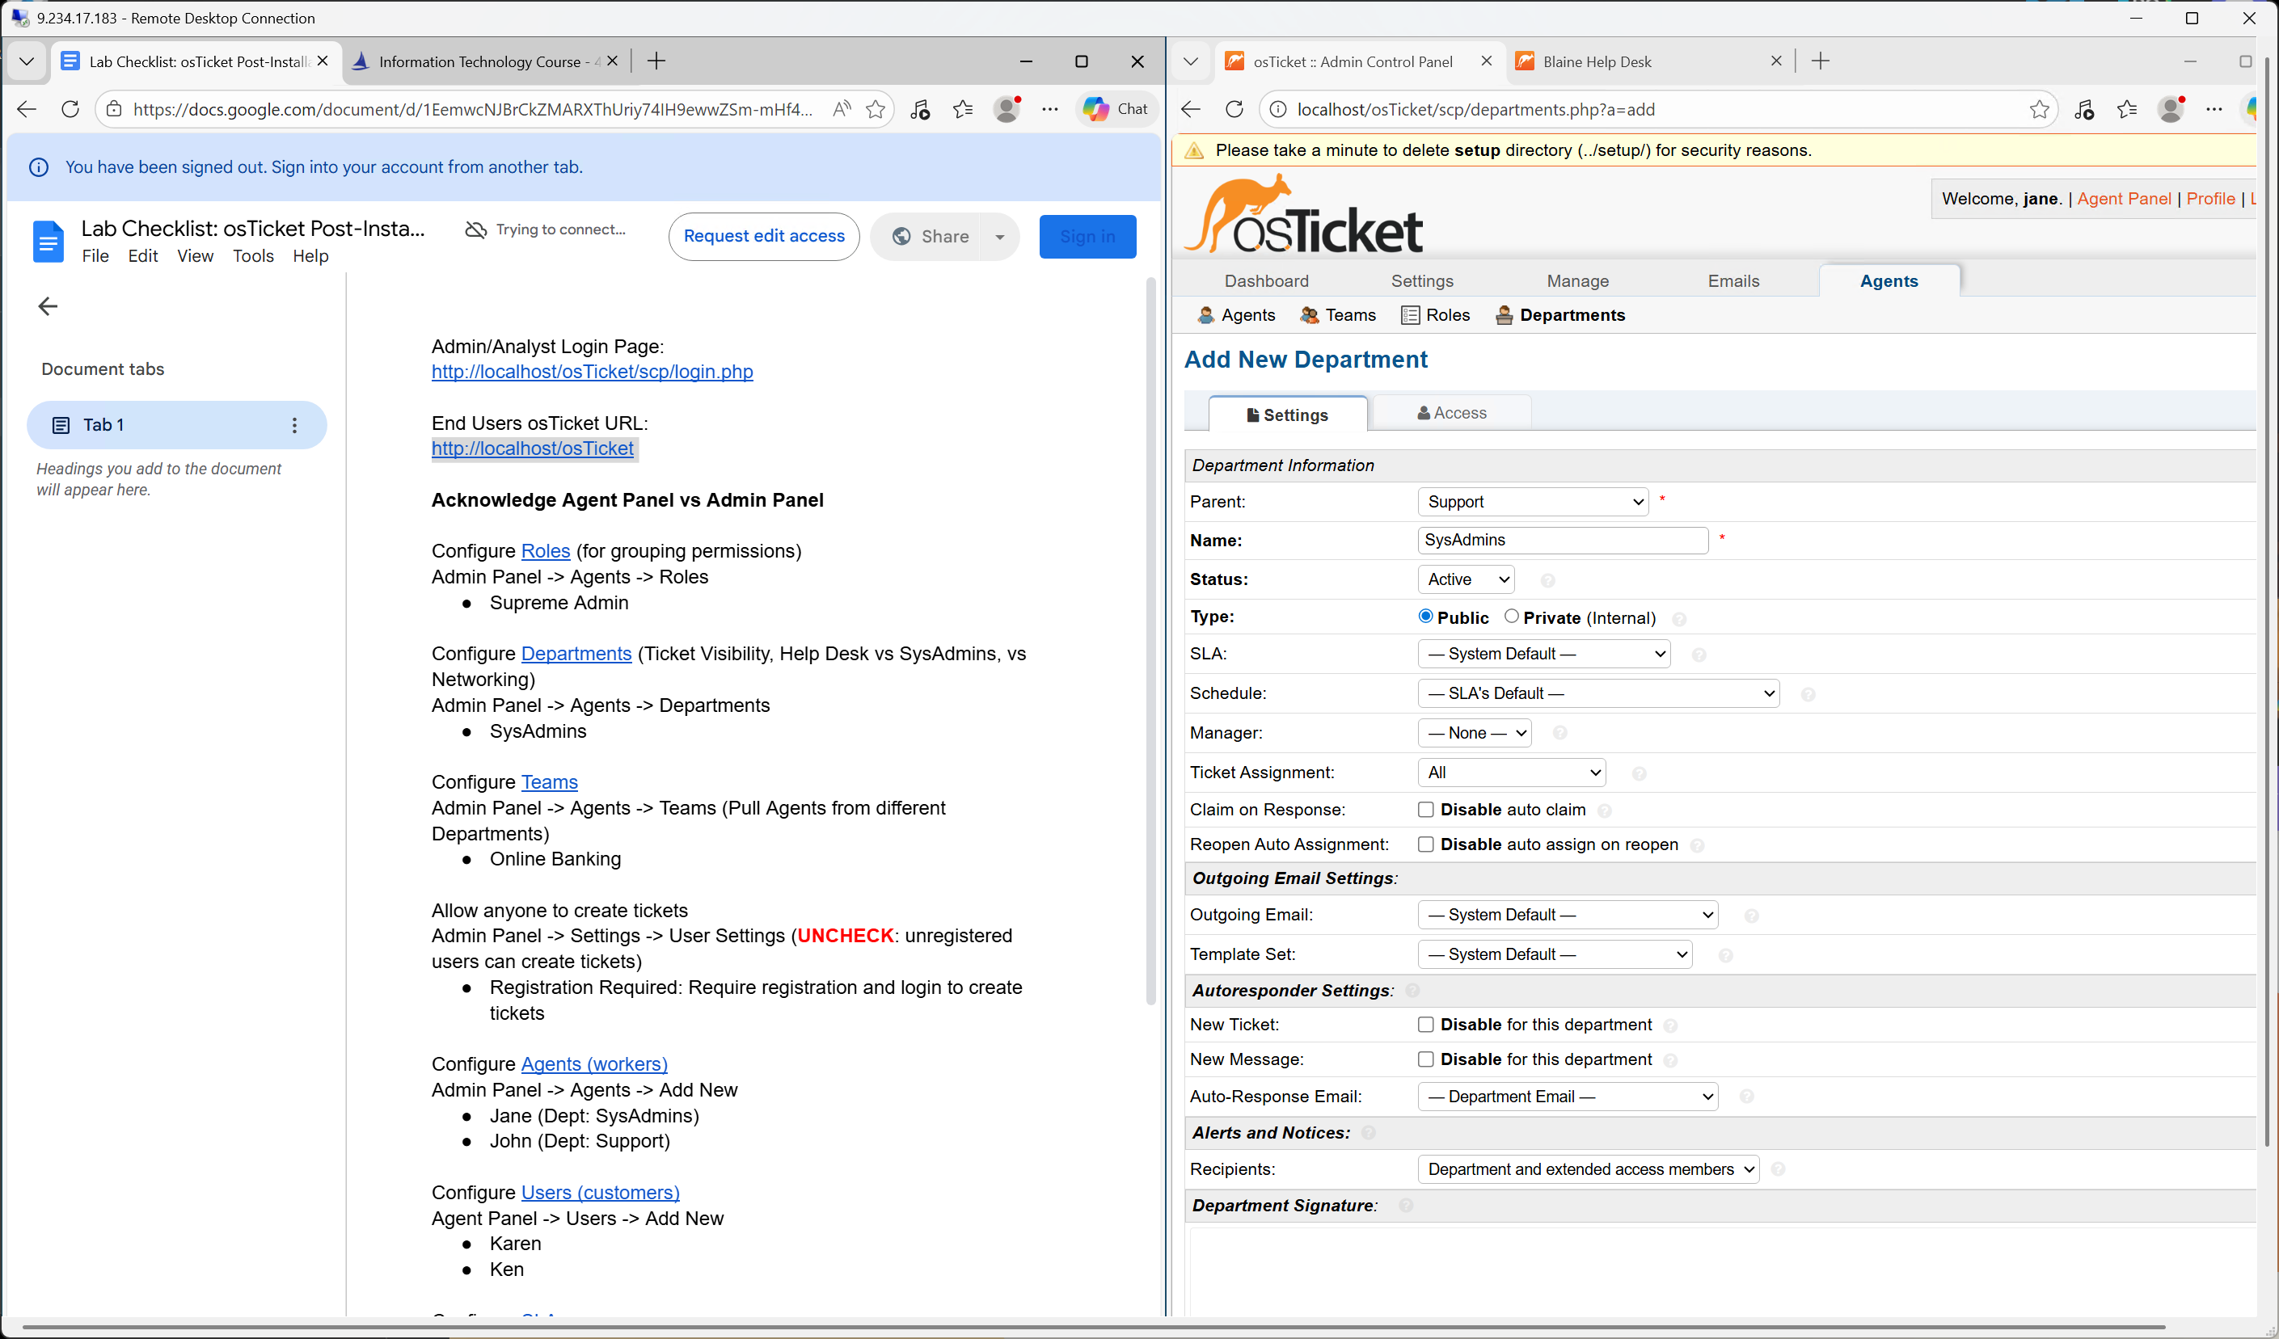Open the Manage admin tab

(1577, 281)
